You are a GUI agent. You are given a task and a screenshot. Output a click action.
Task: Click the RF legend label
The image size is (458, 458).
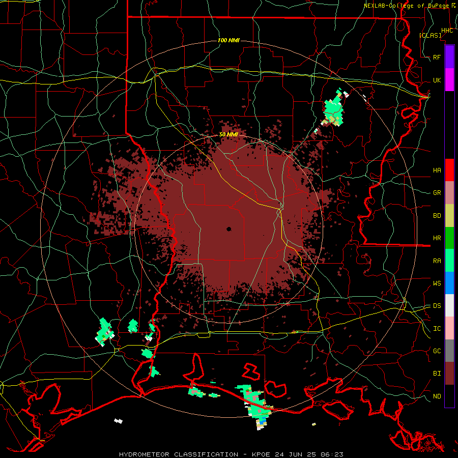tap(437, 57)
